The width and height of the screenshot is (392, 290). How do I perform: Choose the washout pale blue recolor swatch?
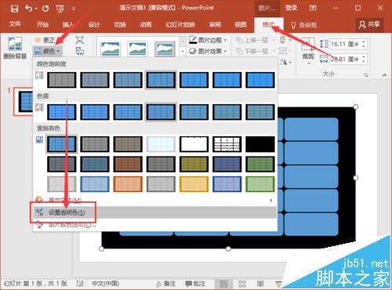pos(161,144)
